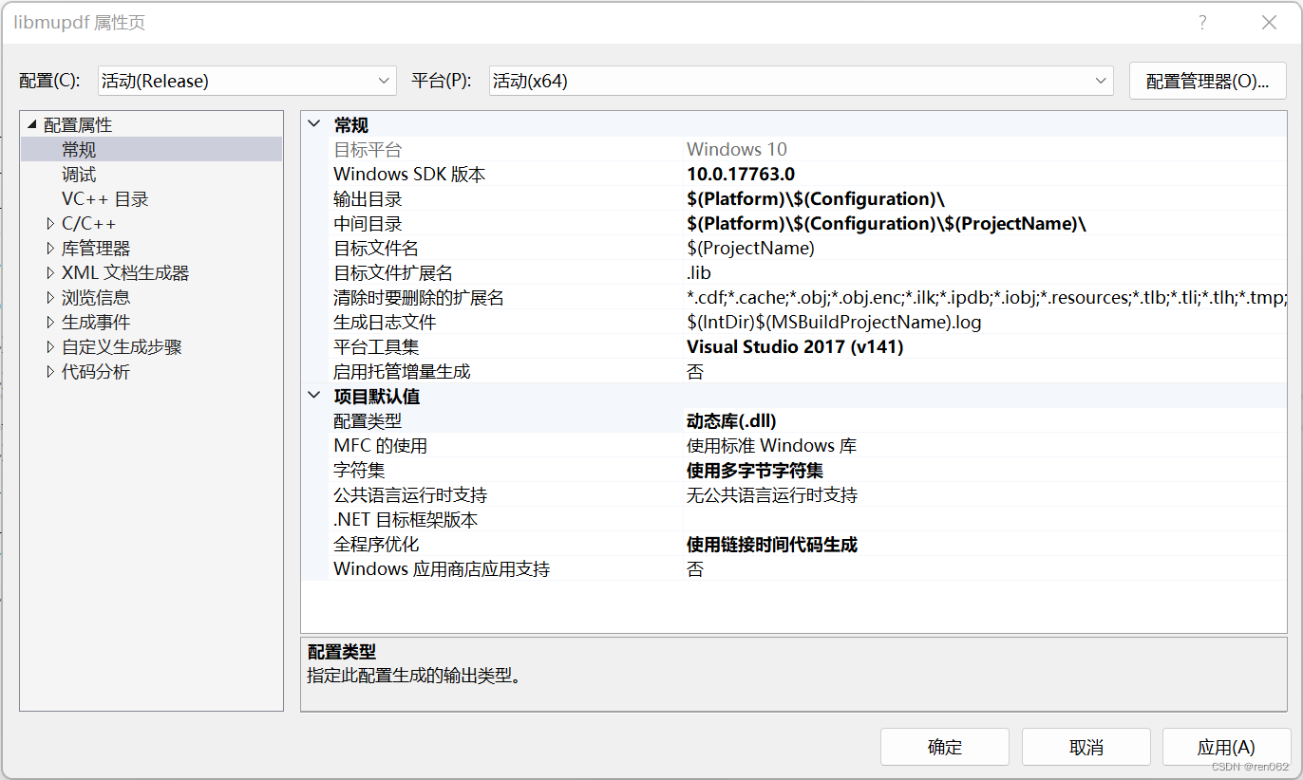The image size is (1303, 780).
Task: Expand the C/C++ tree node
Action: [50, 223]
